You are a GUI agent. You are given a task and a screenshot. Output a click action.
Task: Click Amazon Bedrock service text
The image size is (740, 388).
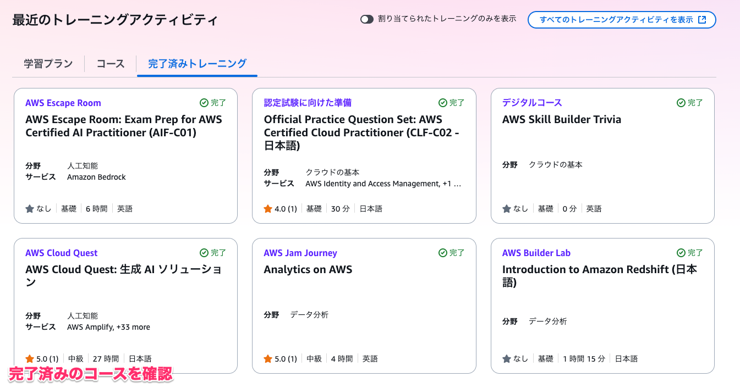coord(96,177)
